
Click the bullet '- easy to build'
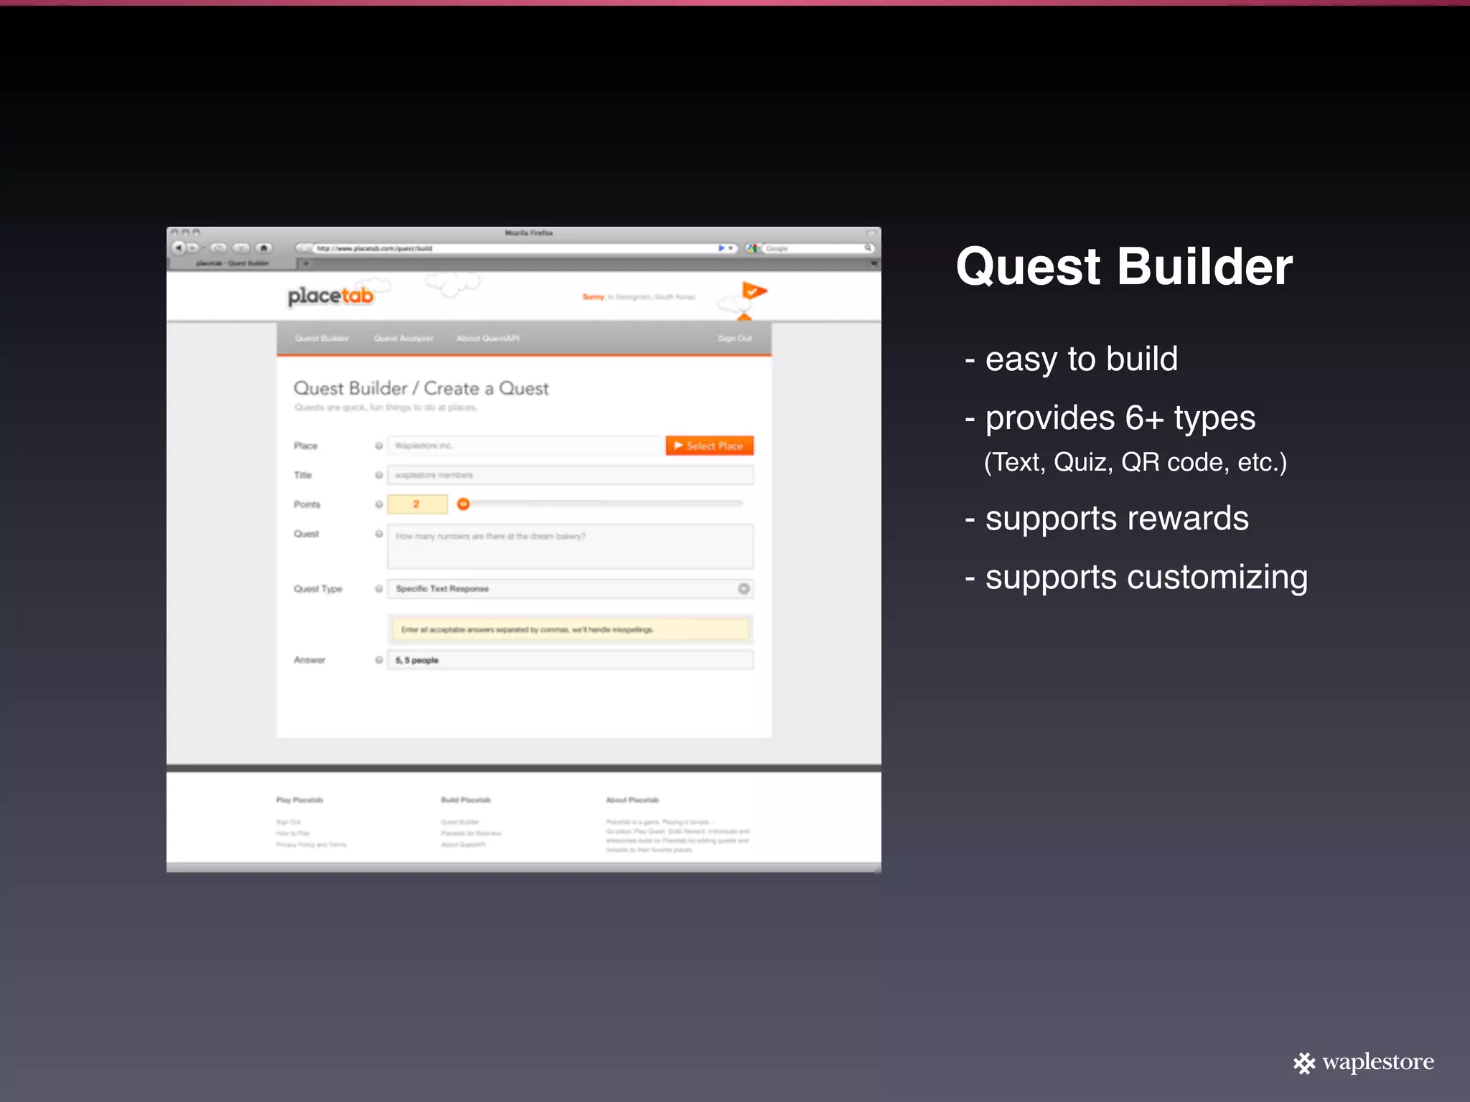click(x=1071, y=359)
